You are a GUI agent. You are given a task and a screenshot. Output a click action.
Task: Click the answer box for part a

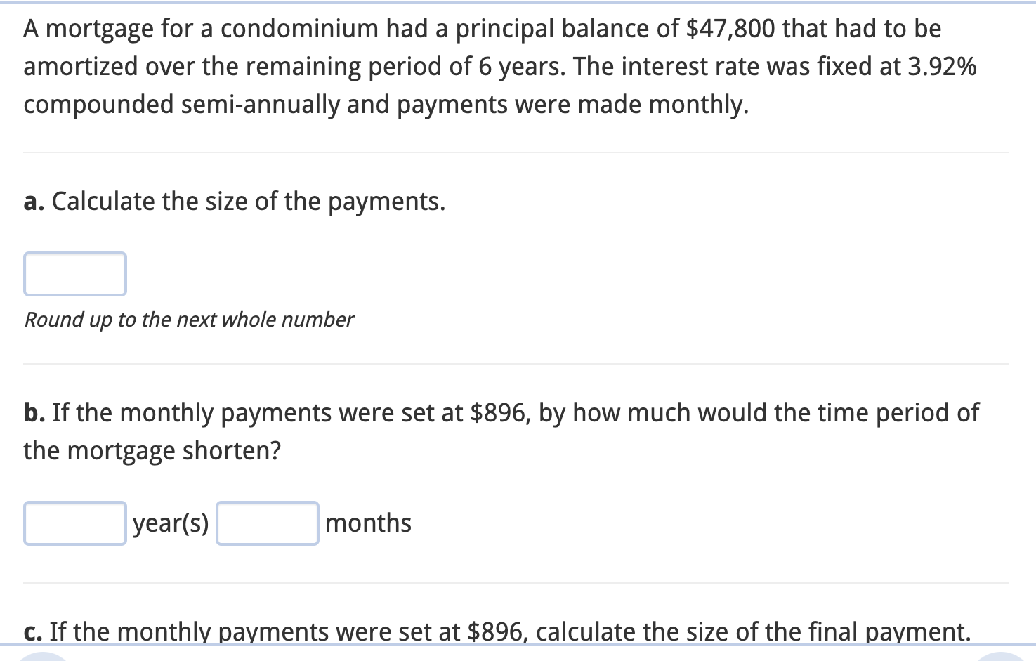pyautogui.click(x=74, y=274)
